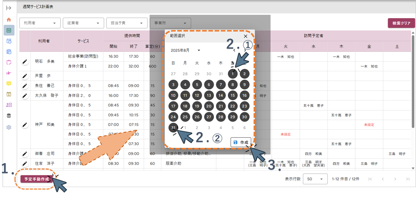This screenshot has height=199, width=416.
Task: Open the green W weekly plan sidebar icon
Action: click(9, 30)
